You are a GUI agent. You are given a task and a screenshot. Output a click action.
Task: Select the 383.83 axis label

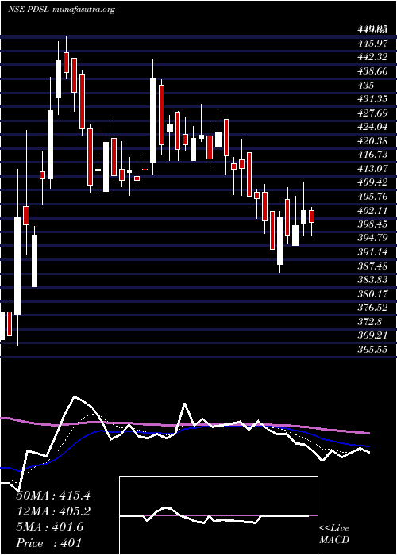[374, 279]
